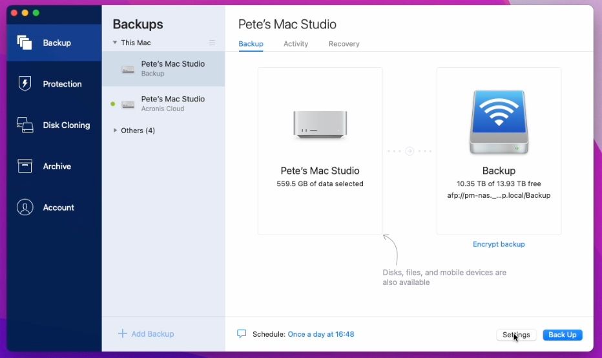Click the Pete's Mac Studio source name text
The height and width of the screenshot is (358, 602).
tap(320, 171)
